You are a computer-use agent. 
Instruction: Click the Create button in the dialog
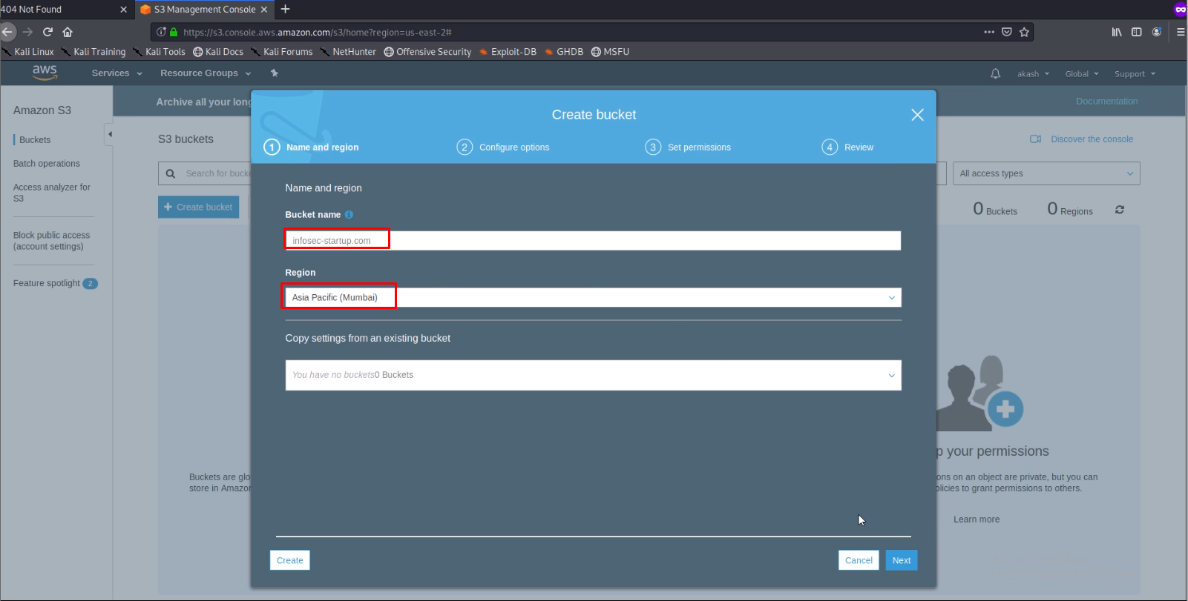click(x=289, y=560)
